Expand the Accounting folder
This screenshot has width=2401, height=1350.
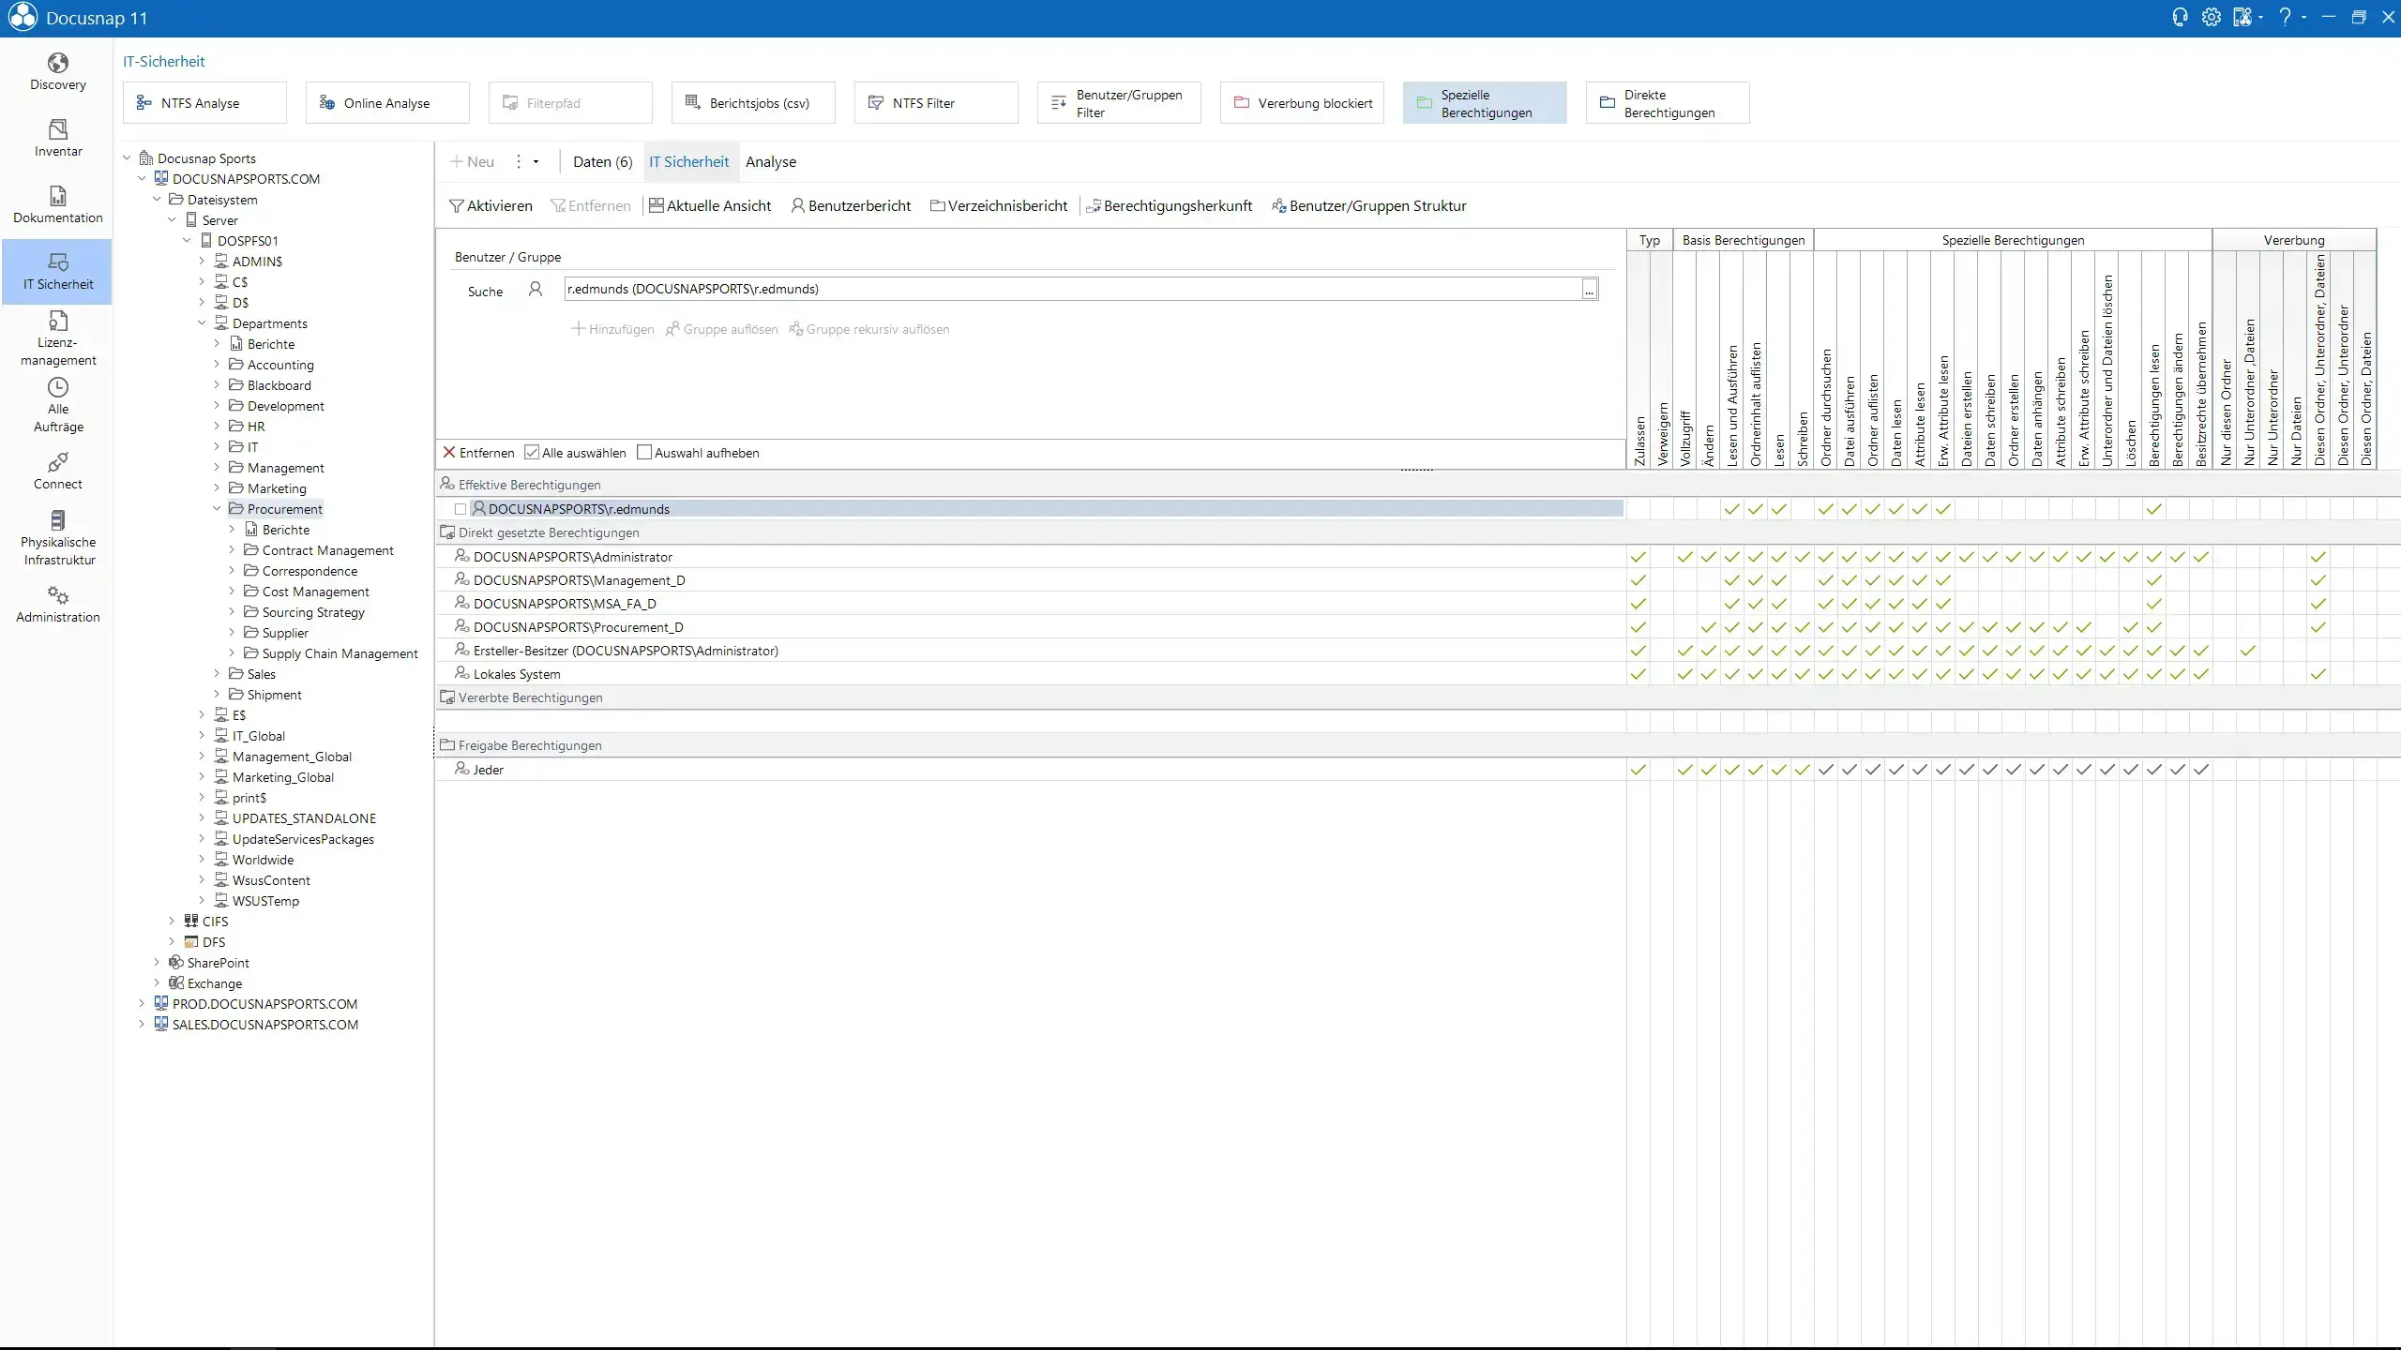(217, 365)
